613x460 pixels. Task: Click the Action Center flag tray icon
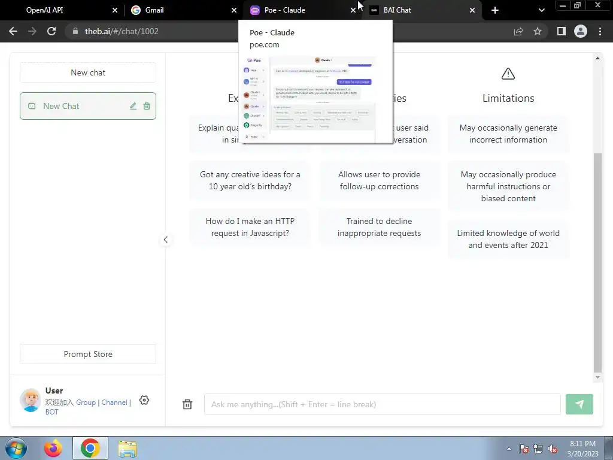524,449
